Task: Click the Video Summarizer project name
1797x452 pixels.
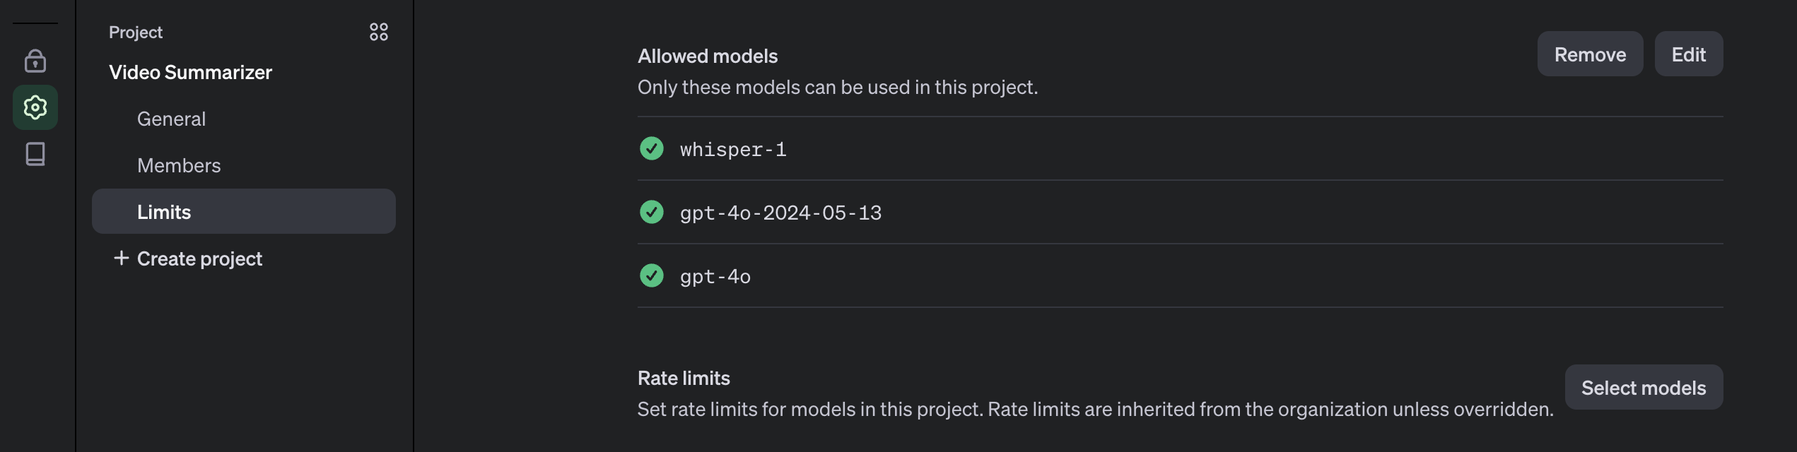Action: (190, 72)
